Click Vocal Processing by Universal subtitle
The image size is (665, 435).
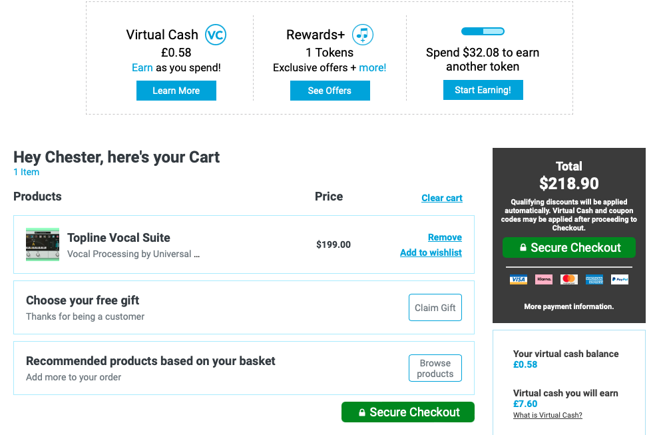(134, 254)
